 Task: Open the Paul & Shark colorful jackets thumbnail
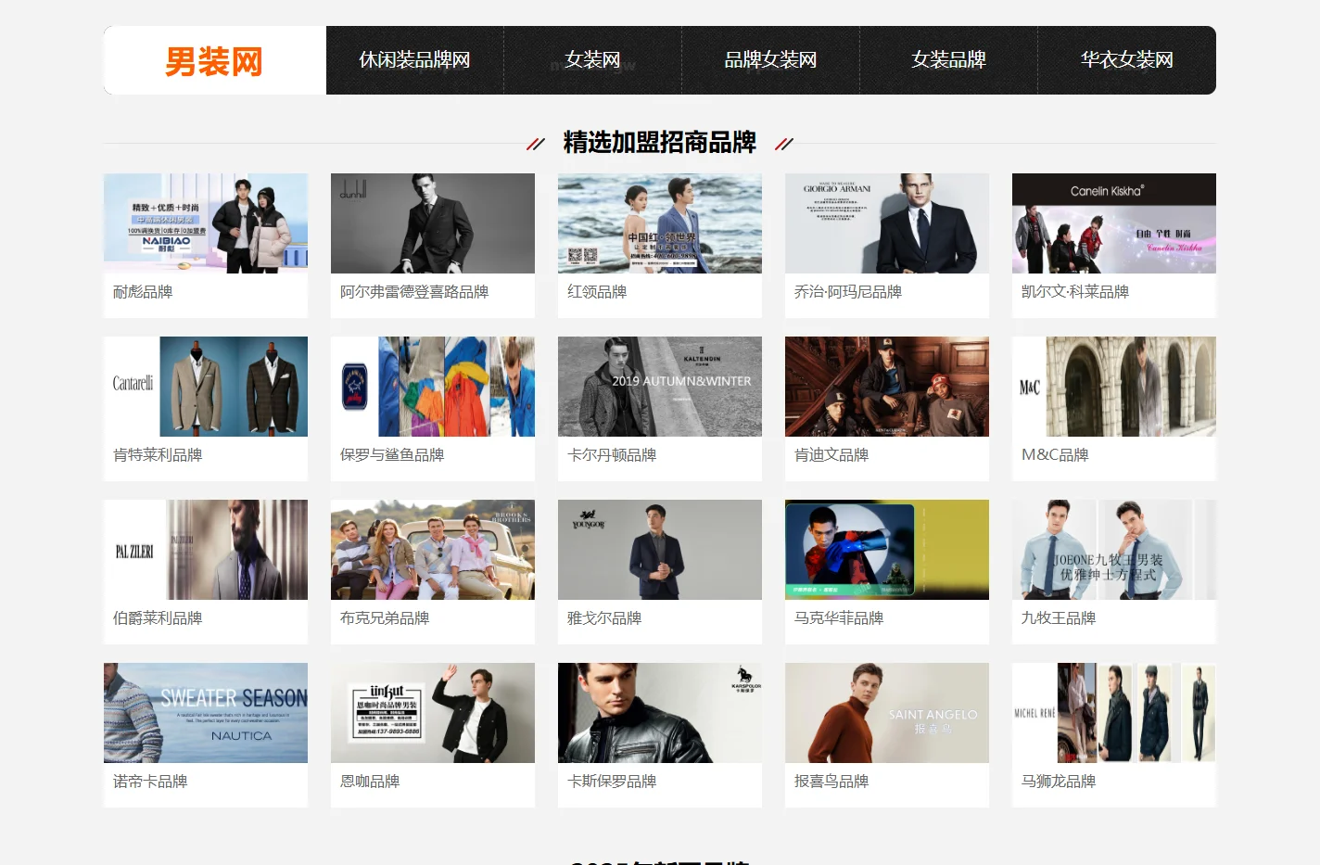pos(433,387)
